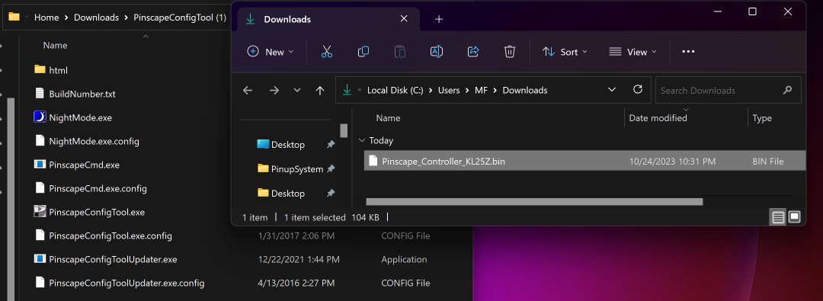Click the Cut scissors icon in Downloads toolbar
Viewport: 823px width, 301px height.
point(326,52)
